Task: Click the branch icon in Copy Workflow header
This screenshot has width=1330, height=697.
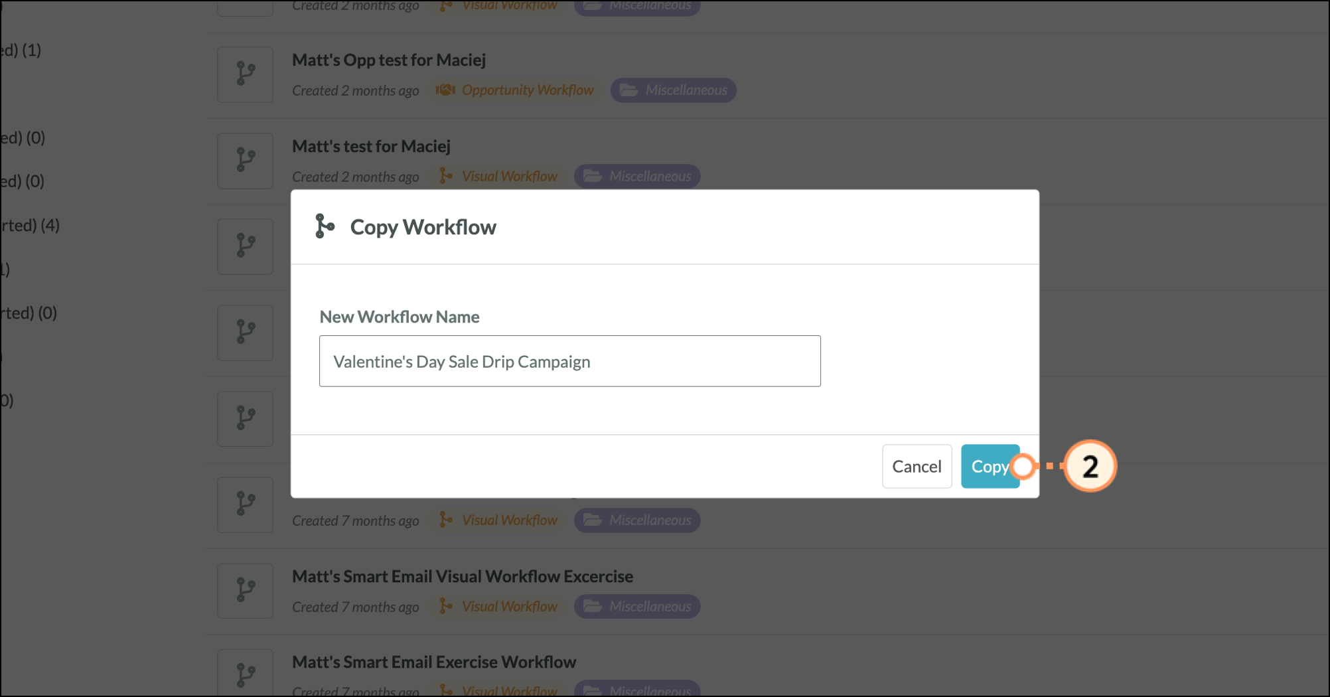Action: click(325, 226)
